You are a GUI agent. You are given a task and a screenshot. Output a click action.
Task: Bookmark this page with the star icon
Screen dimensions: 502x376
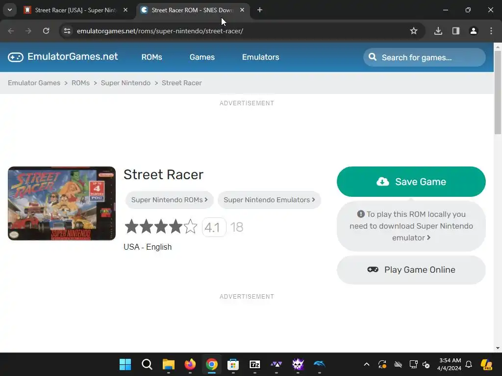click(x=414, y=31)
